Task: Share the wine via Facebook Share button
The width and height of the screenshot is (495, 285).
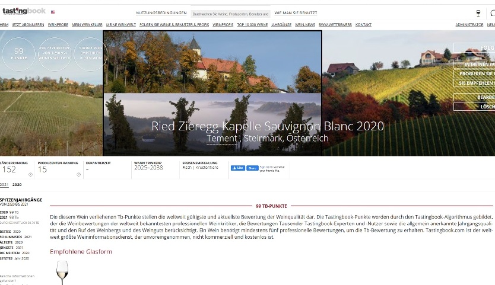Action: tap(252, 168)
